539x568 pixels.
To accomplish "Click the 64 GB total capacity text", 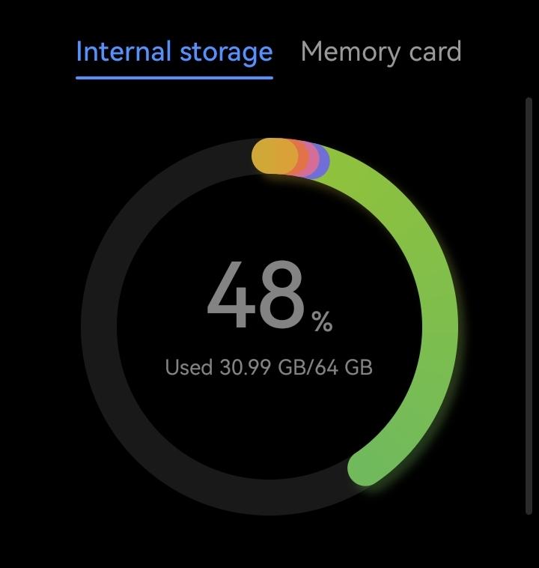I will [x=347, y=368].
